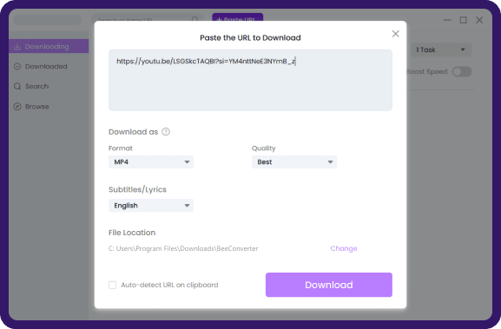Click the Downloaded checkmark icon
This screenshot has width=501, height=329.
(x=17, y=67)
